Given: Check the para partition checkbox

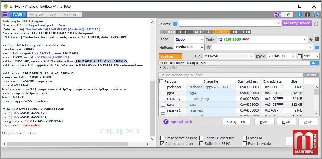Looking at the screenshot, I should 163,105.
